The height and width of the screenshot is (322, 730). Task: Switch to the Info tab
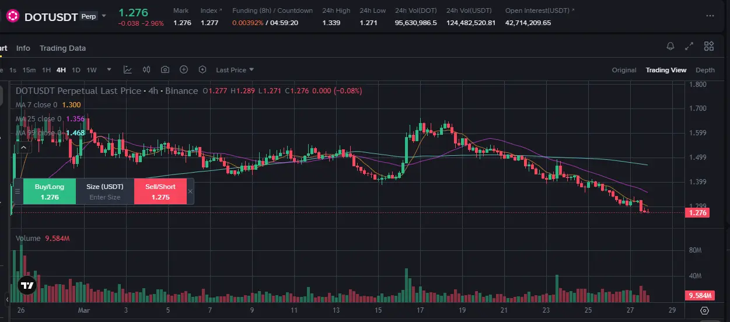coord(23,48)
